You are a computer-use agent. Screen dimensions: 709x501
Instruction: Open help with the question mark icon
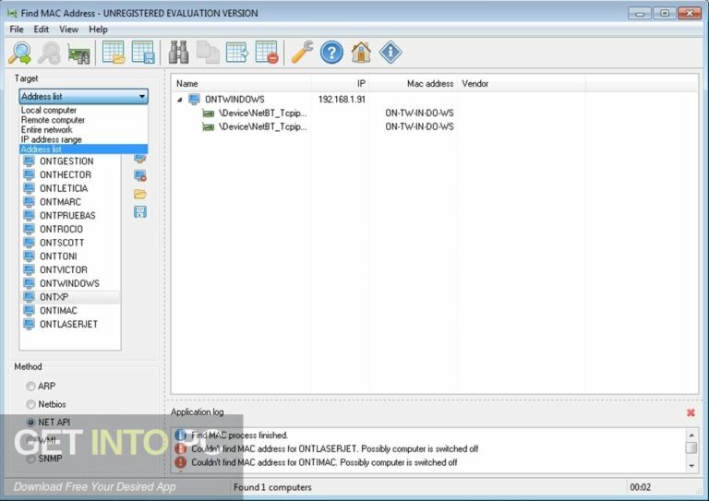(331, 53)
